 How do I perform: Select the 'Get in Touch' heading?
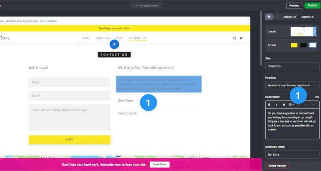coord(39,67)
